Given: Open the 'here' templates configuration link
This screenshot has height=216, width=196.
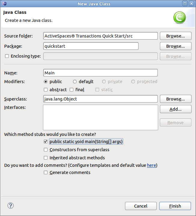Looking at the screenshot, I should 151,165.
